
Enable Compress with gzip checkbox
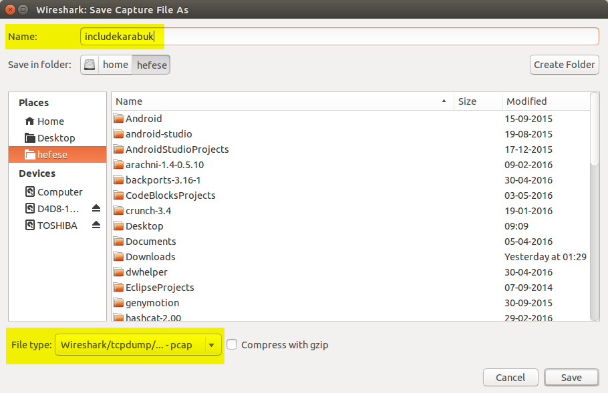click(x=232, y=344)
